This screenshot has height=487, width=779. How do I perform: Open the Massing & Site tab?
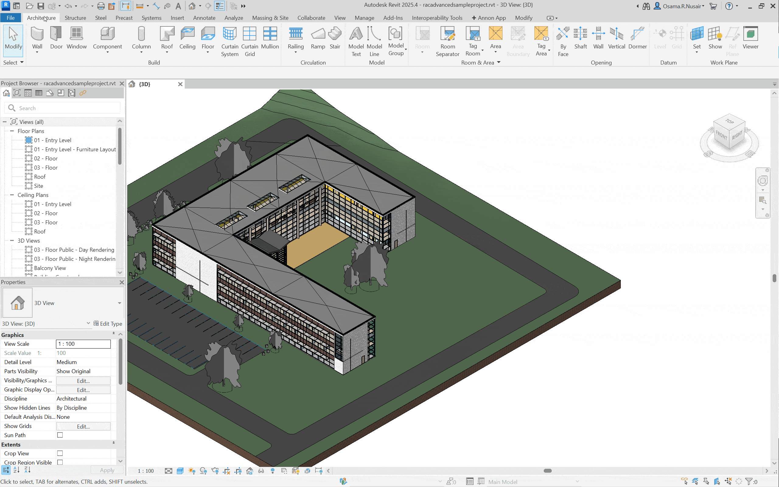click(270, 18)
